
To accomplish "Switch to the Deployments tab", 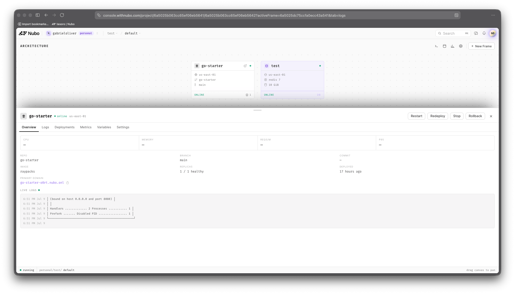I will tap(65, 127).
